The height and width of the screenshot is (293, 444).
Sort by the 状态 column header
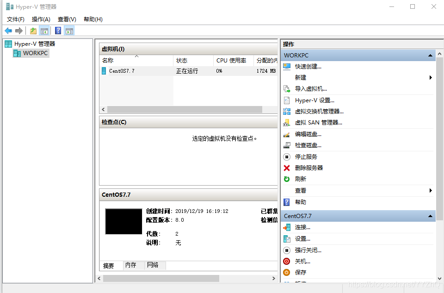click(x=193, y=61)
